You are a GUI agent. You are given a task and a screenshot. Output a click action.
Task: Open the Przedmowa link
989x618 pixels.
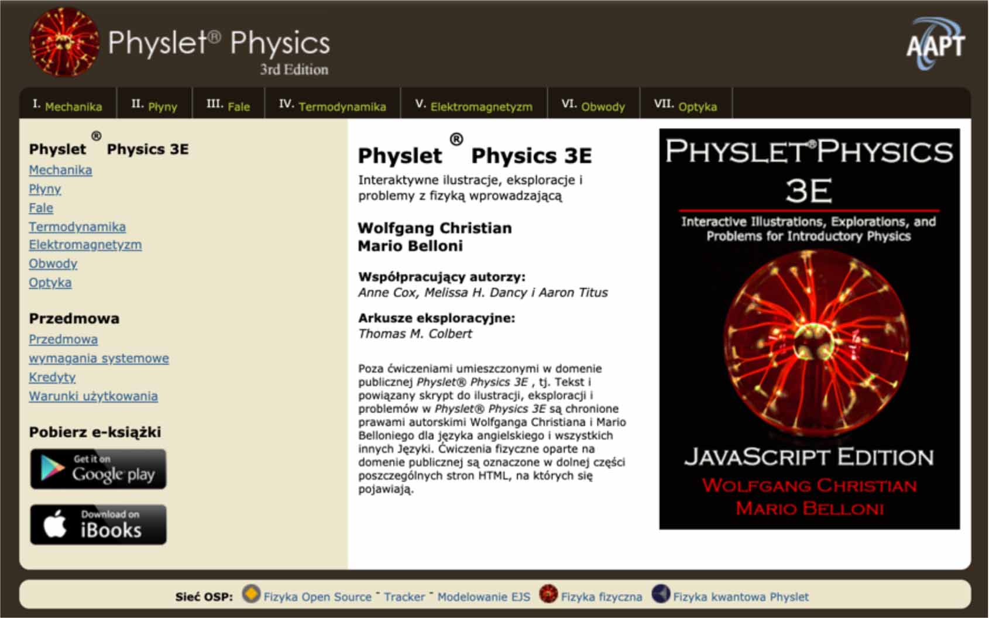pyautogui.click(x=63, y=339)
